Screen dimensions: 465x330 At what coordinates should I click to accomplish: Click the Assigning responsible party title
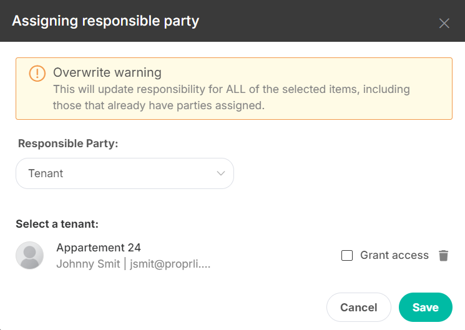[105, 21]
